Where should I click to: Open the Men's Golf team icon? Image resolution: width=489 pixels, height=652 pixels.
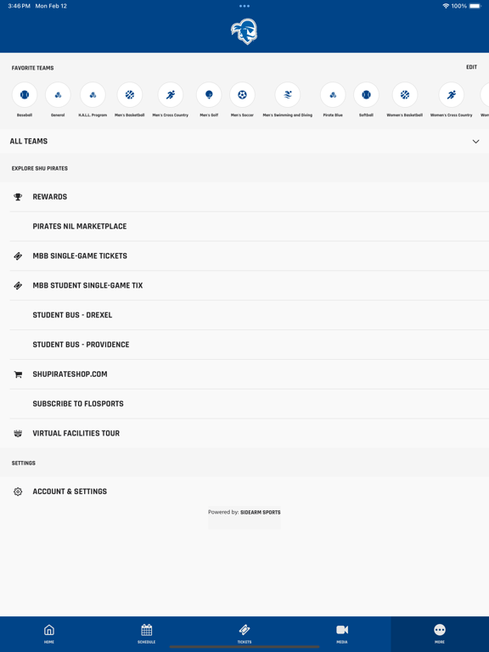209,95
